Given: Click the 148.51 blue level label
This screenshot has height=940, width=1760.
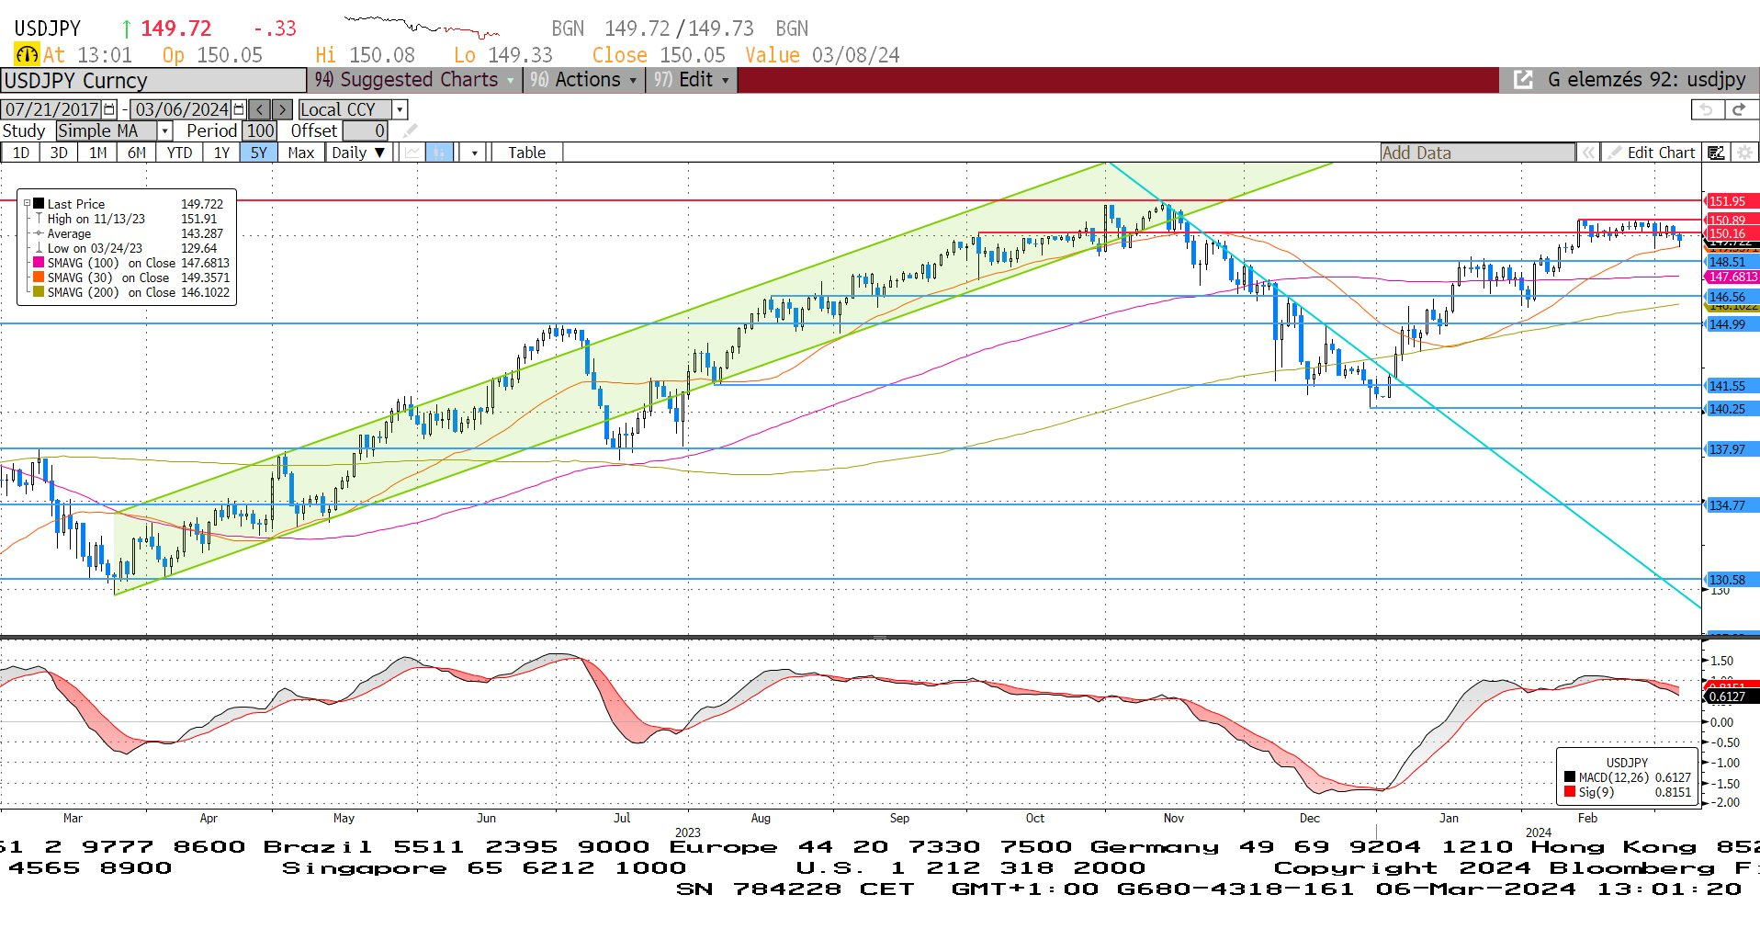Looking at the screenshot, I should coord(1731,262).
